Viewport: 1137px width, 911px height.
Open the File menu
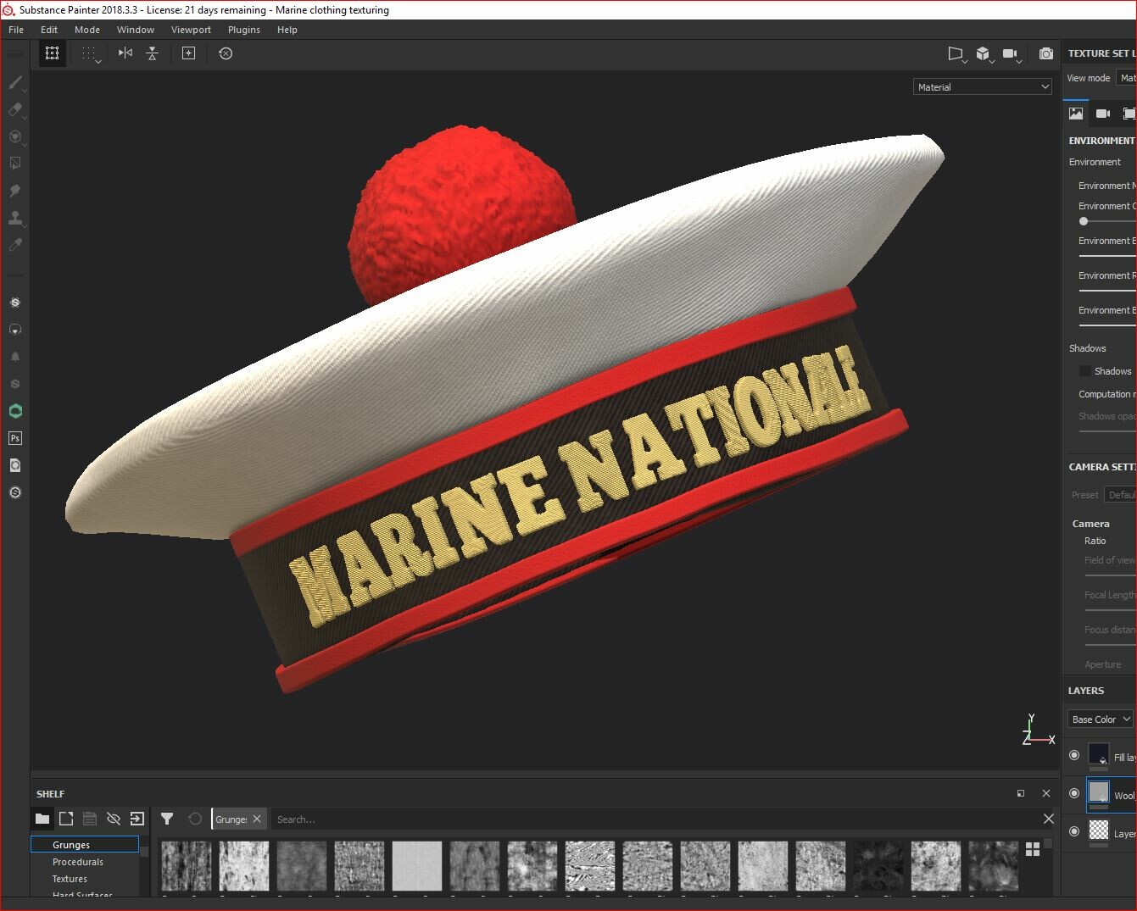coord(16,30)
